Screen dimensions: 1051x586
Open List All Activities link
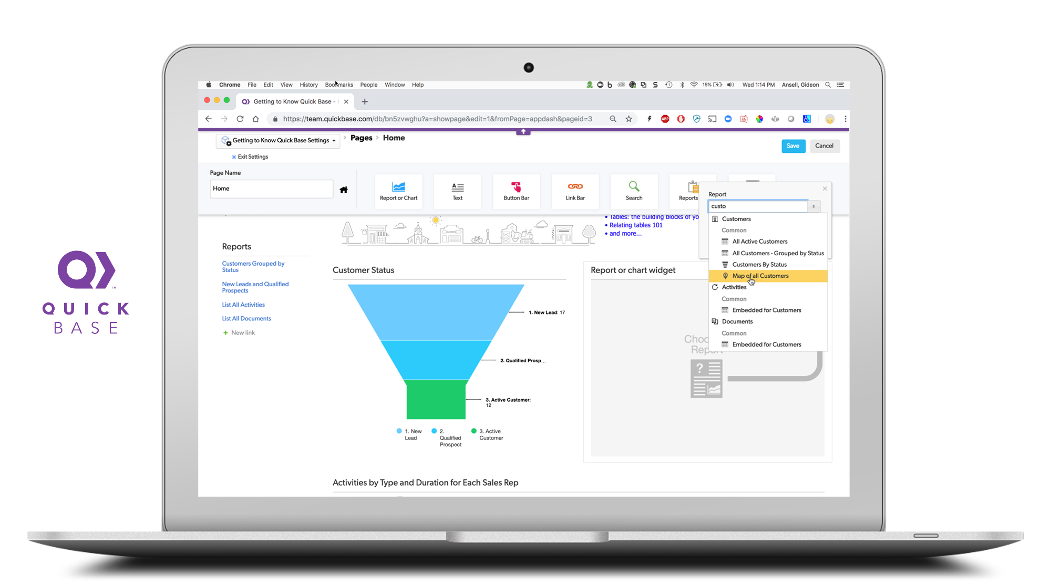pyautogui.click(x=243, y=305)
